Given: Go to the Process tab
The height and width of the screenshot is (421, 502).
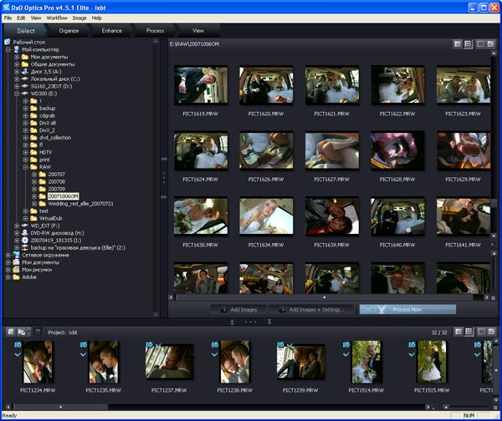Looking at the screenshot, I should [155, 31].
